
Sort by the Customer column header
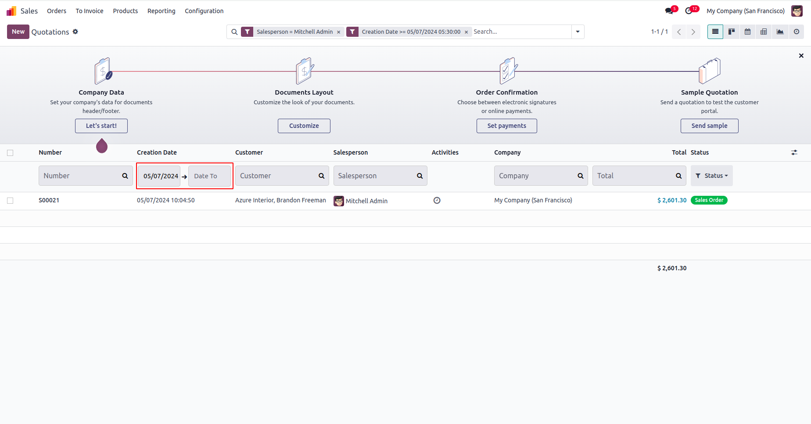pyautogui.click(x=249, y=152)
